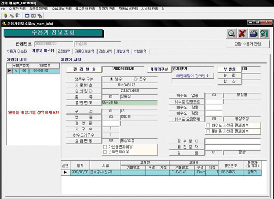
Task: Click the cascade windows toolbar icon
Action: point(39,16)
